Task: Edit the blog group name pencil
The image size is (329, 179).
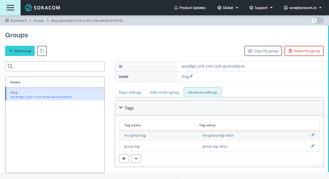Action: (191, 76)
